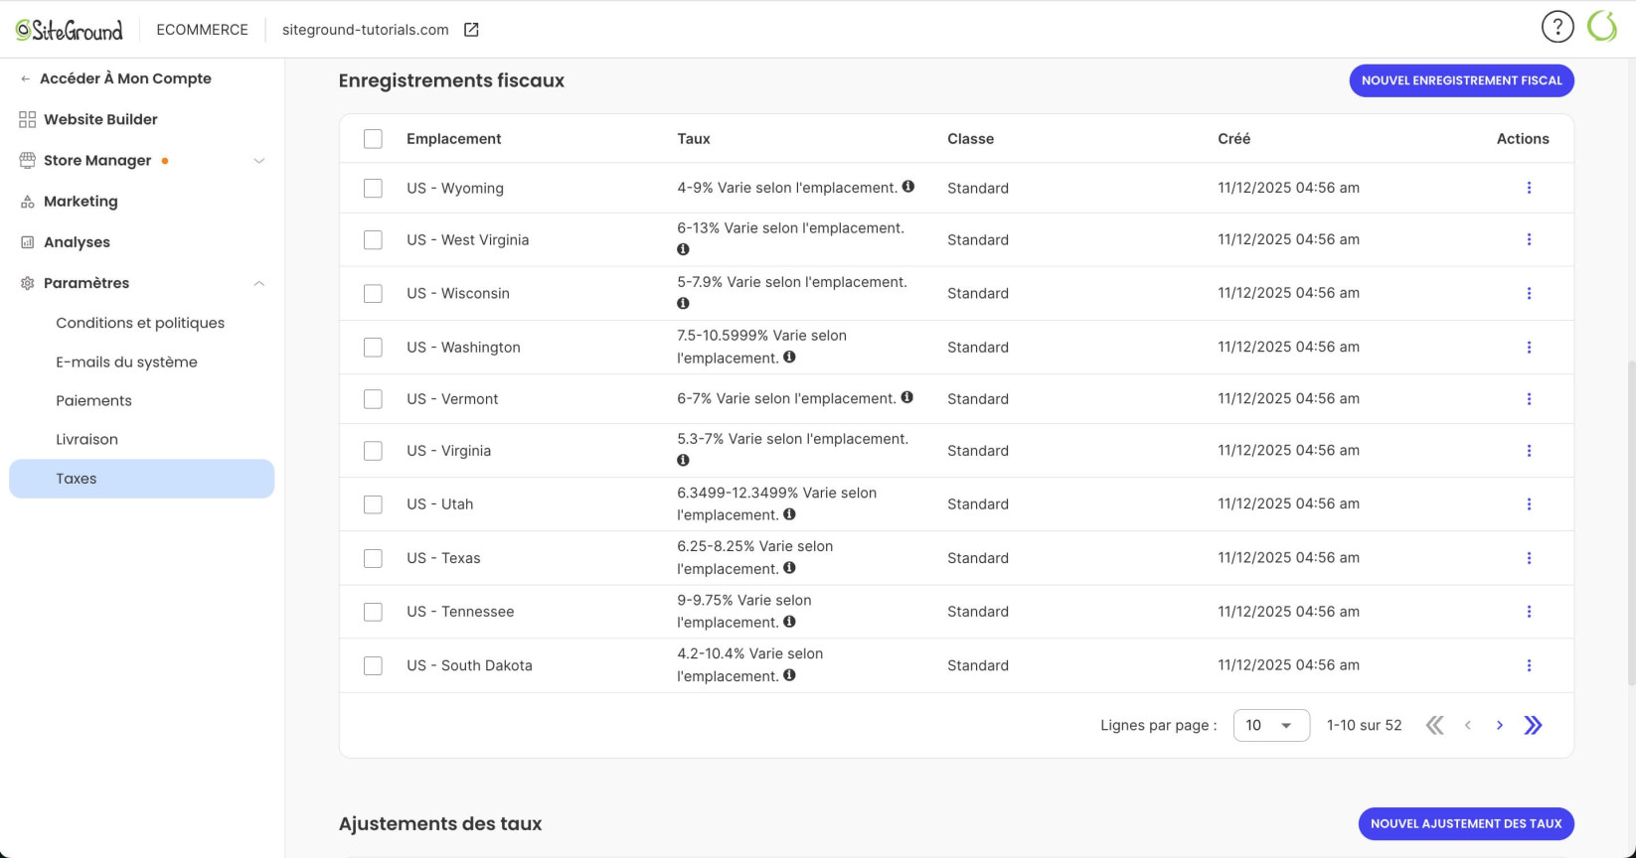Image resolution: width=1636 pixels, height=858 pixels.
Task: Click the Emplacement column header
Action: click(453, 139)
